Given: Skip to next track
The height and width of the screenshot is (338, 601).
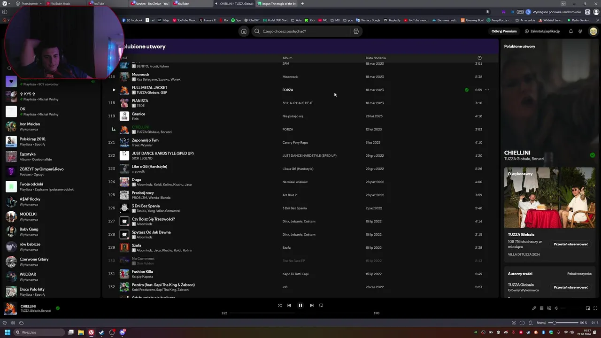Looking at the screenshot, I should click(x=311, y=305).
